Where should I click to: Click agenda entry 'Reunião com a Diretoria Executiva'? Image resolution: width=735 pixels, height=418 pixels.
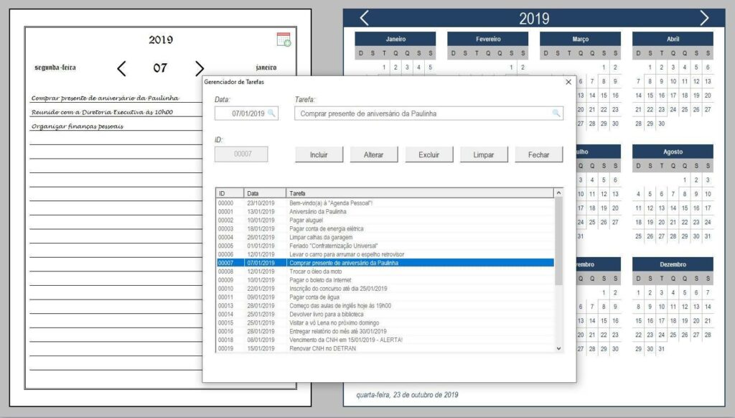coord(102,112)
